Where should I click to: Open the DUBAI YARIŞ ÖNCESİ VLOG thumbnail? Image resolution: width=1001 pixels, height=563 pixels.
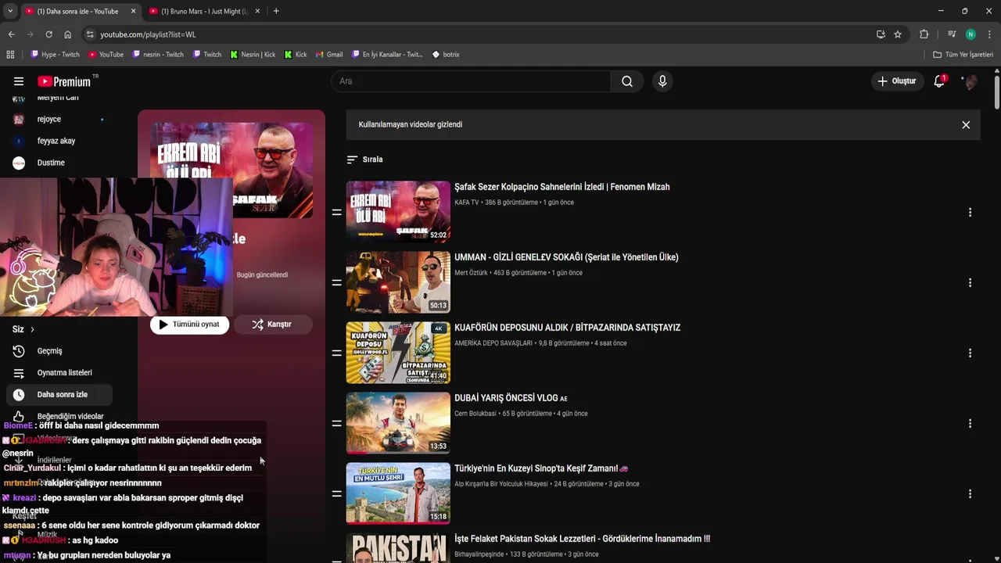[x=398, y=423]
